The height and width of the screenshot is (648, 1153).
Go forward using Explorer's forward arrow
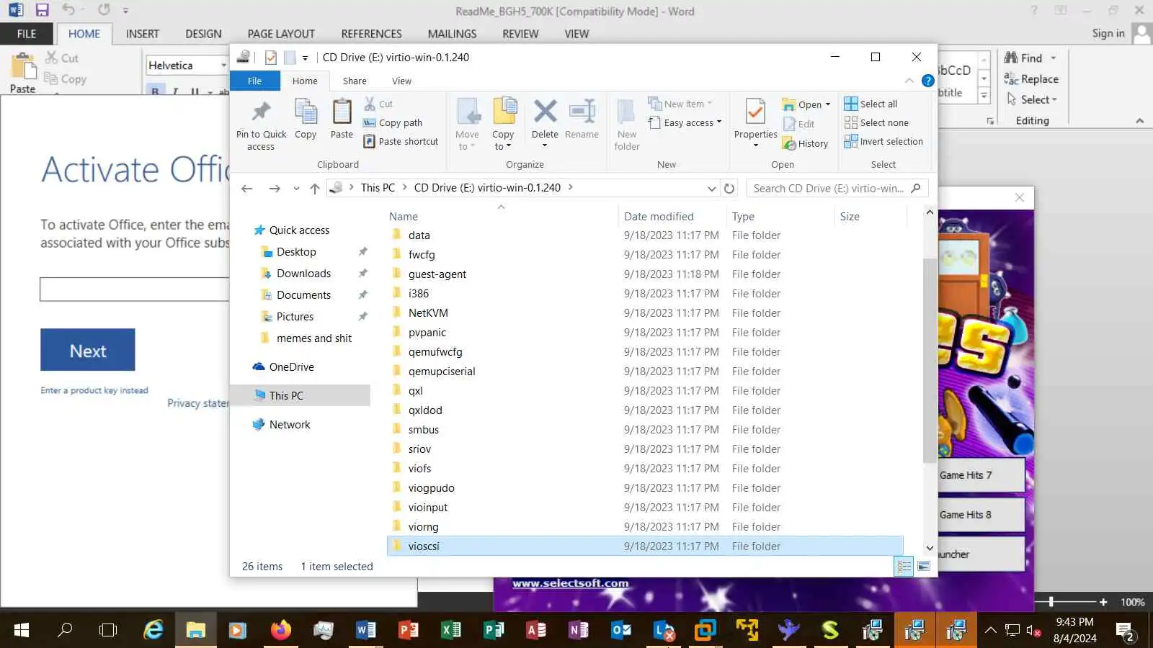pyautogui.click(x=275, y=189)
